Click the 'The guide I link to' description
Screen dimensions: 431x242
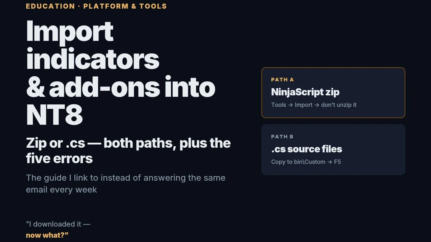[x=126, y=184]
